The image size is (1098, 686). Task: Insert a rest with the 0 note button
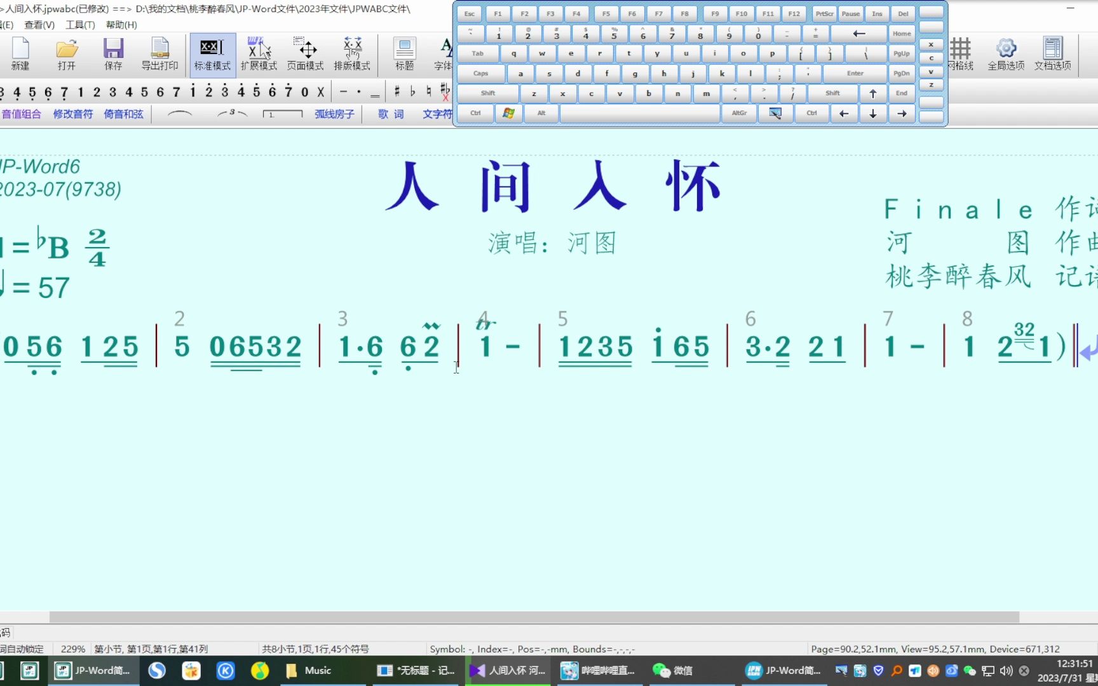305,92
